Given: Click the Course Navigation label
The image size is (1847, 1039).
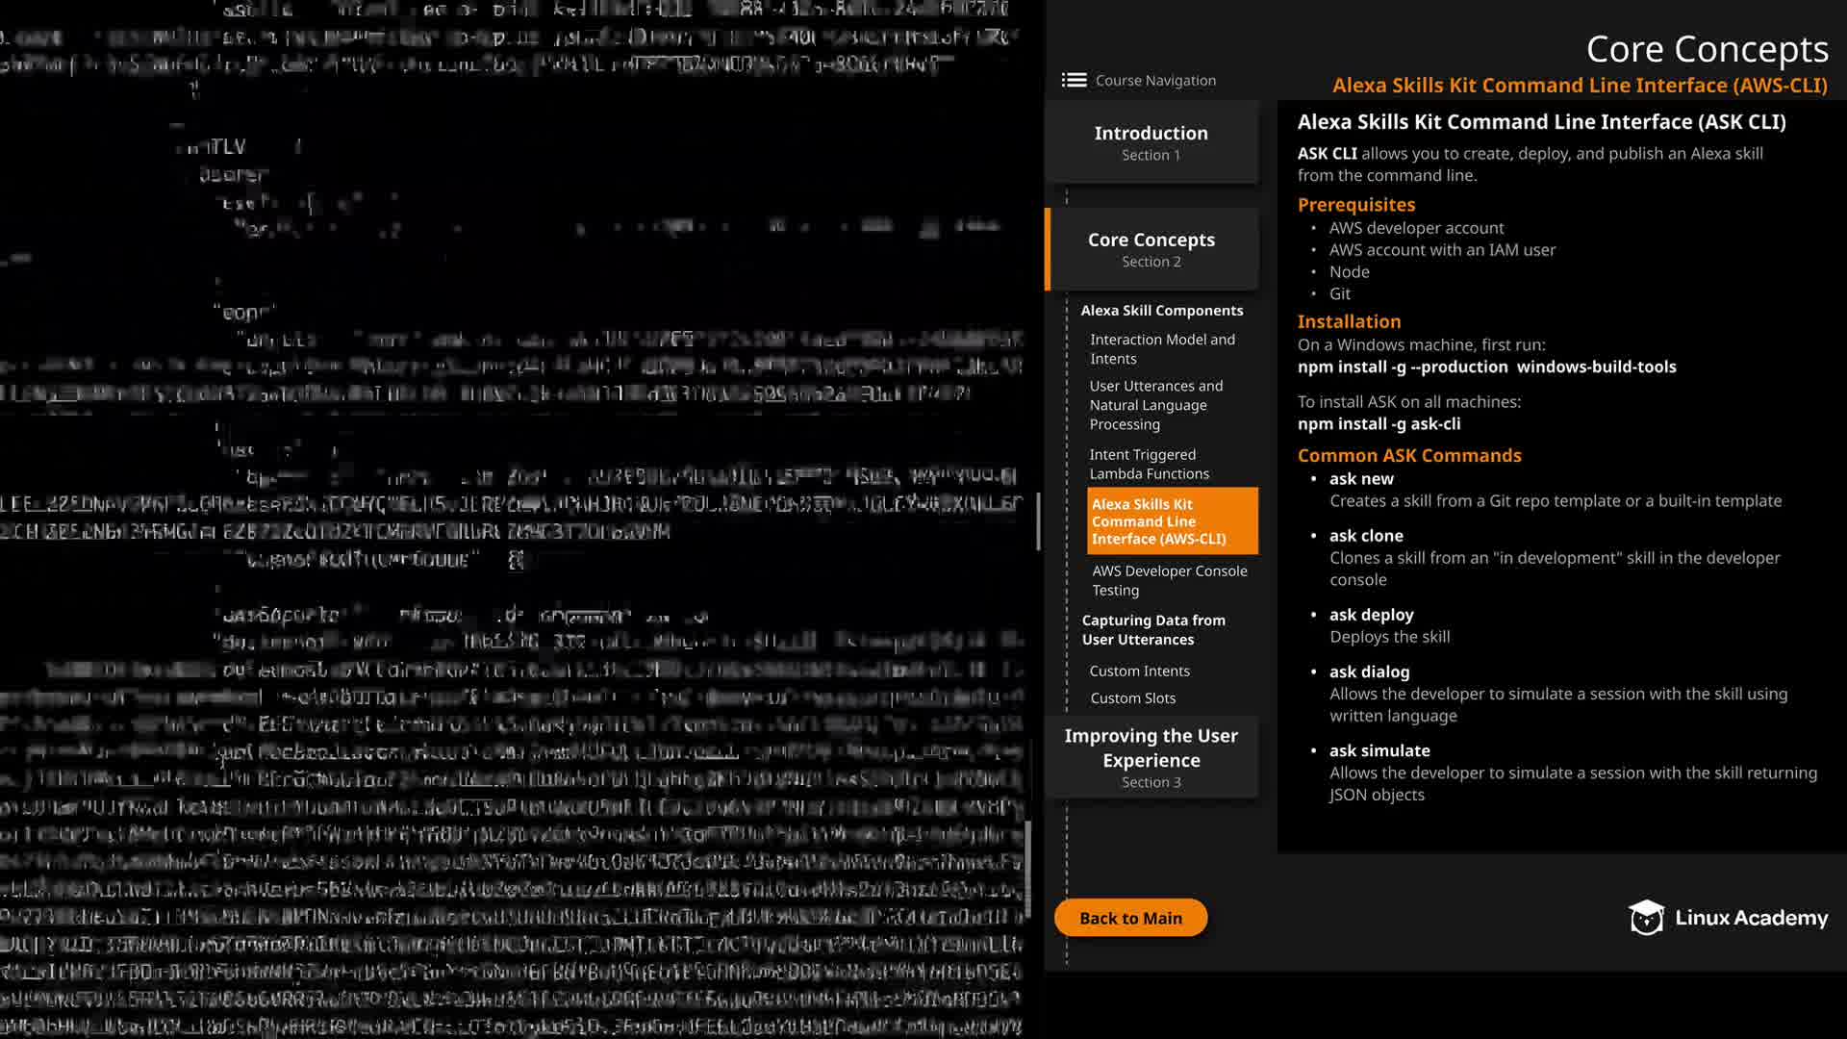Looking at the screenshot, I should [x=1155, y=81].
